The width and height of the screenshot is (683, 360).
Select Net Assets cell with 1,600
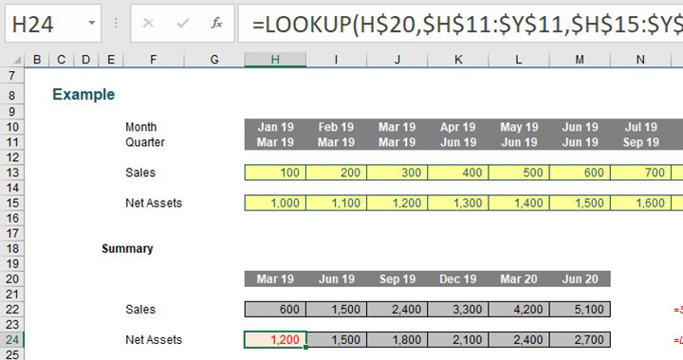tap(641, 203)
